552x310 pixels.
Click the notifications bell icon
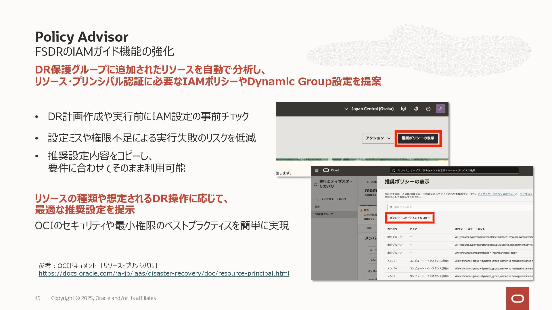(x=416, y=109)
